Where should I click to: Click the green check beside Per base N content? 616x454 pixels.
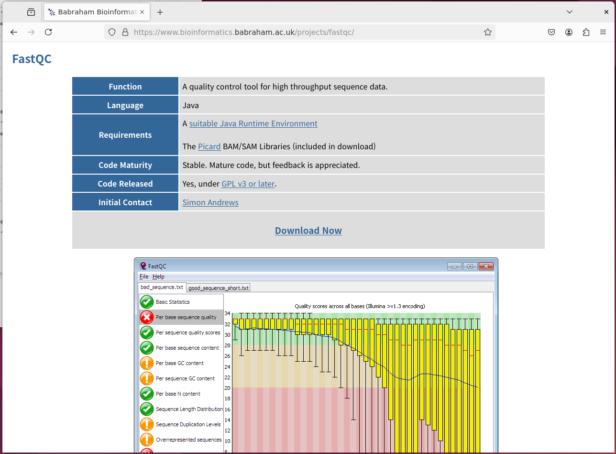147,394
